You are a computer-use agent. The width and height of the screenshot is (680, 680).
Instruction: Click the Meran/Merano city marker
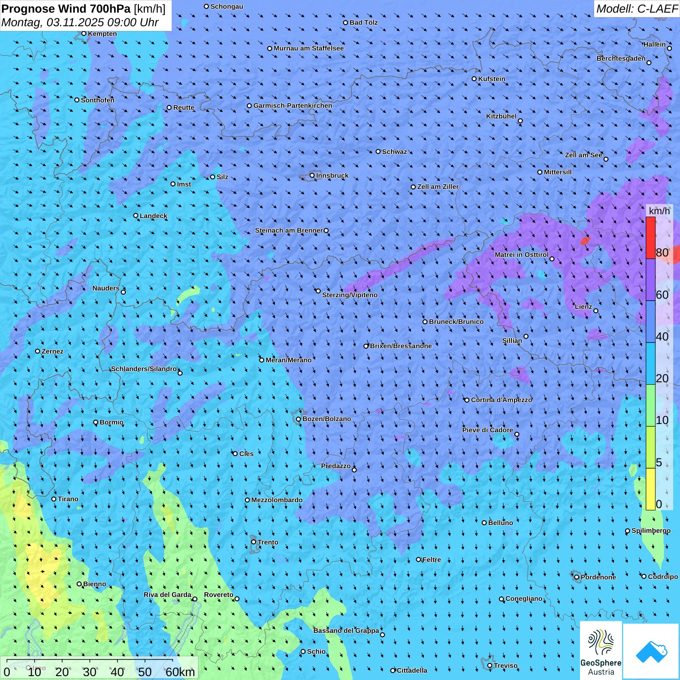(x=262, y=360)
